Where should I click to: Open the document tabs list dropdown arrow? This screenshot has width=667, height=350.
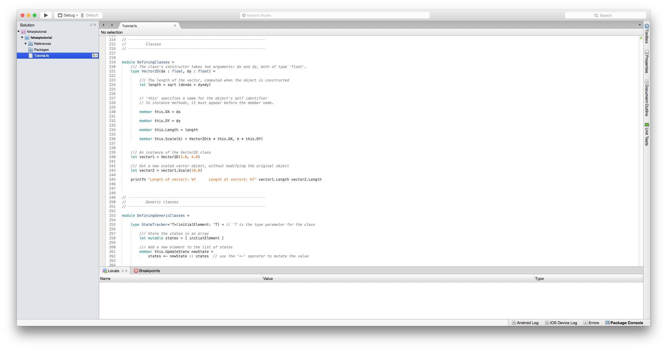tap(640, 25)
